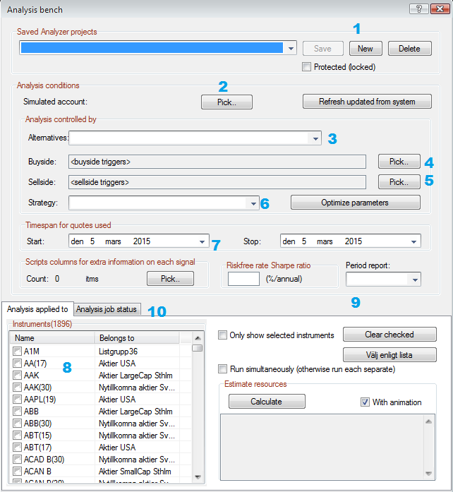Click the buyside triggers field
Image resolution: width=453 pixels, height=492 pixels.
pyautogui.click(x=217, y=162)
